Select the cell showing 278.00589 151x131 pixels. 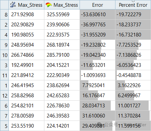click(x=26, y=116)
